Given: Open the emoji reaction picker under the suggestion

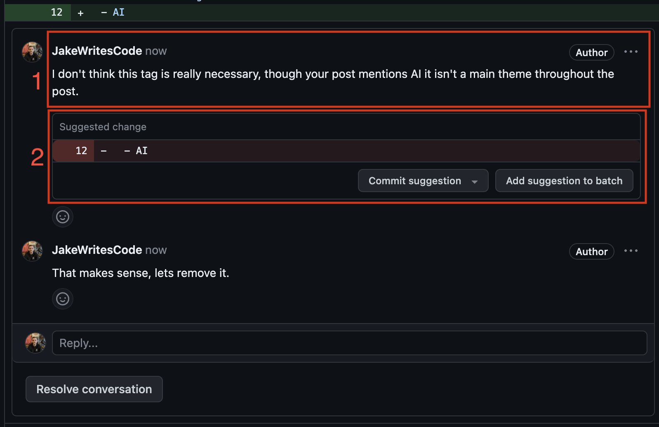Looking at the screenshot, I should tap(62, 216).
